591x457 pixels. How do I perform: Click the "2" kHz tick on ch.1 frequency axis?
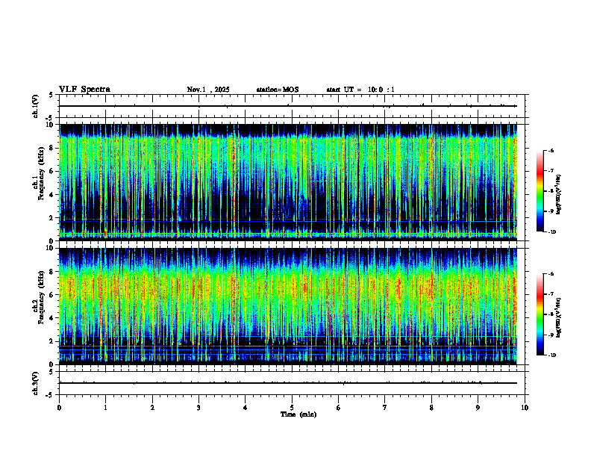(52, 218)
